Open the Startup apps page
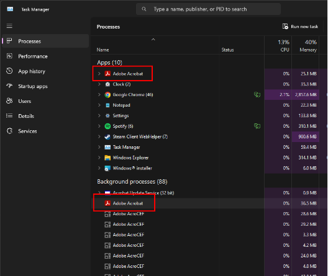Viewport: 328px width, 276px height. [x=45, y=86]
